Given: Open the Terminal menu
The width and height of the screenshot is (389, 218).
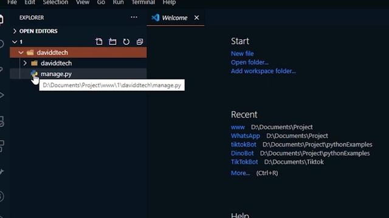Looking at the screenshot, I should 143,2.
